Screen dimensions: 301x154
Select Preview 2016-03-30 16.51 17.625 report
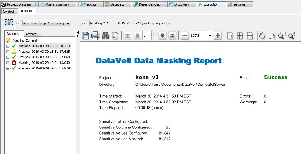(x=44, y=52)
